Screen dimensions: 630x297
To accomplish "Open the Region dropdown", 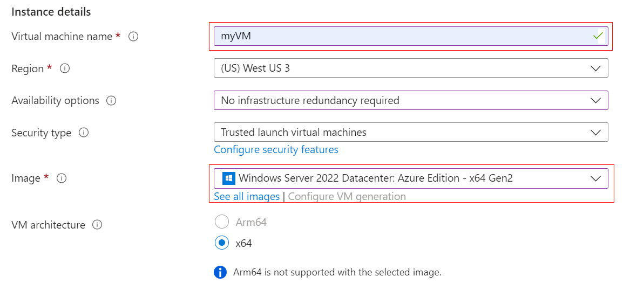I will [x=411, y=68].
